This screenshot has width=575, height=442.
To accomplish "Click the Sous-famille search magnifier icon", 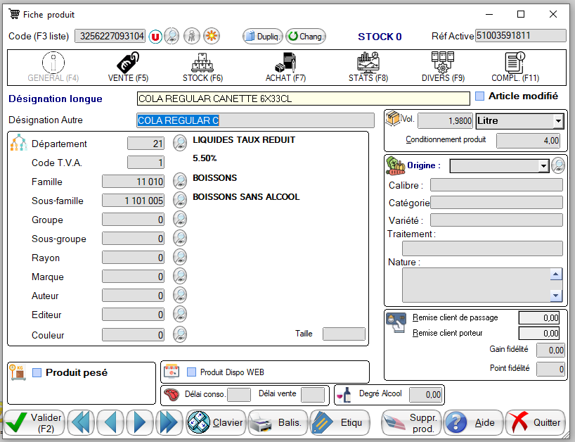I will [180, 201].
